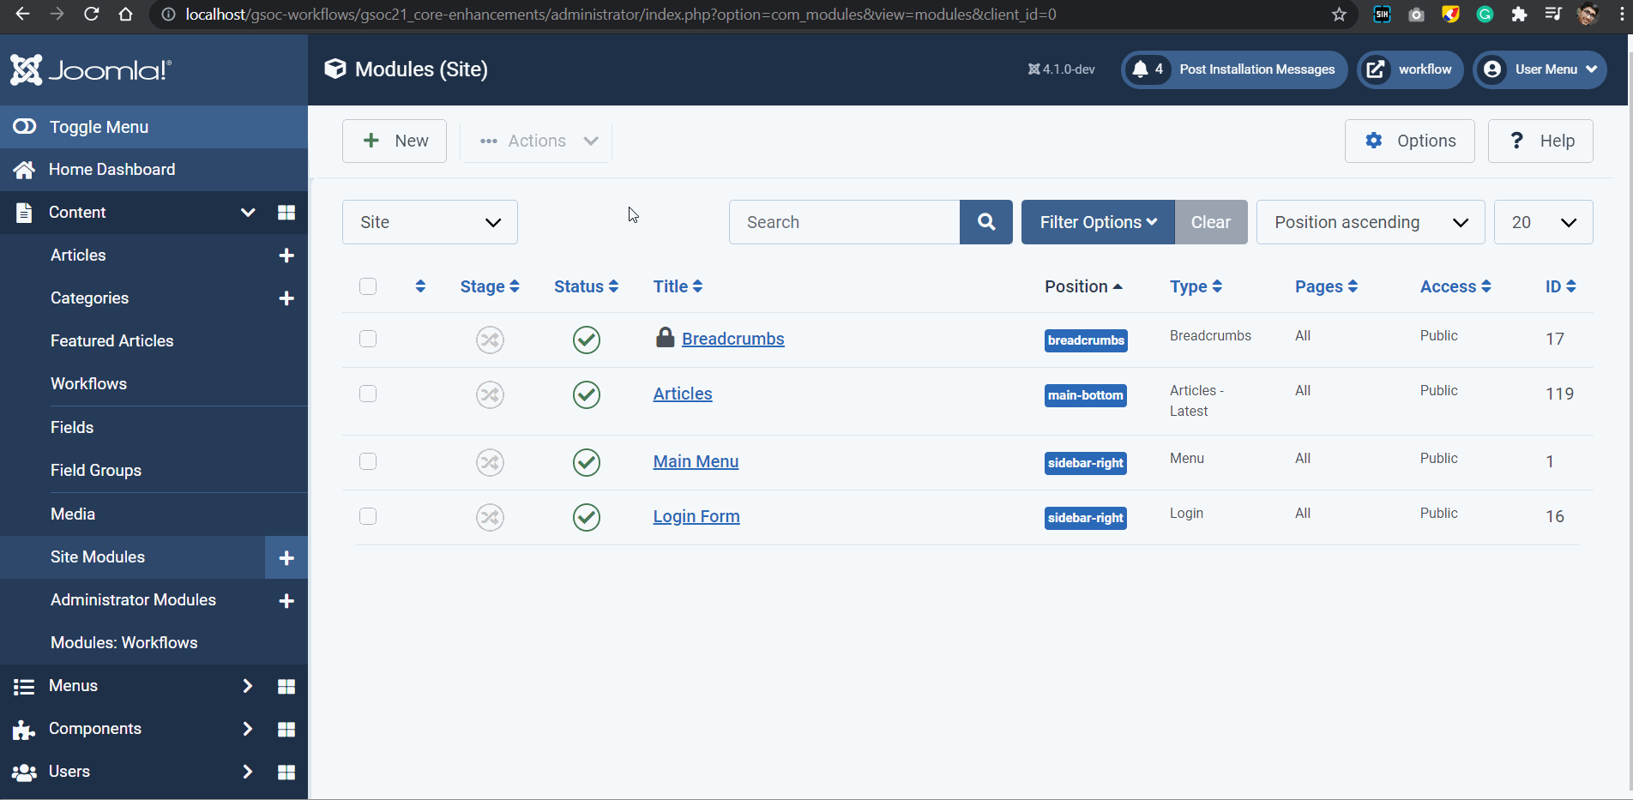Add new article via plus icon
This screenshot has height=800, width=1633.
[x=286, y=256]
